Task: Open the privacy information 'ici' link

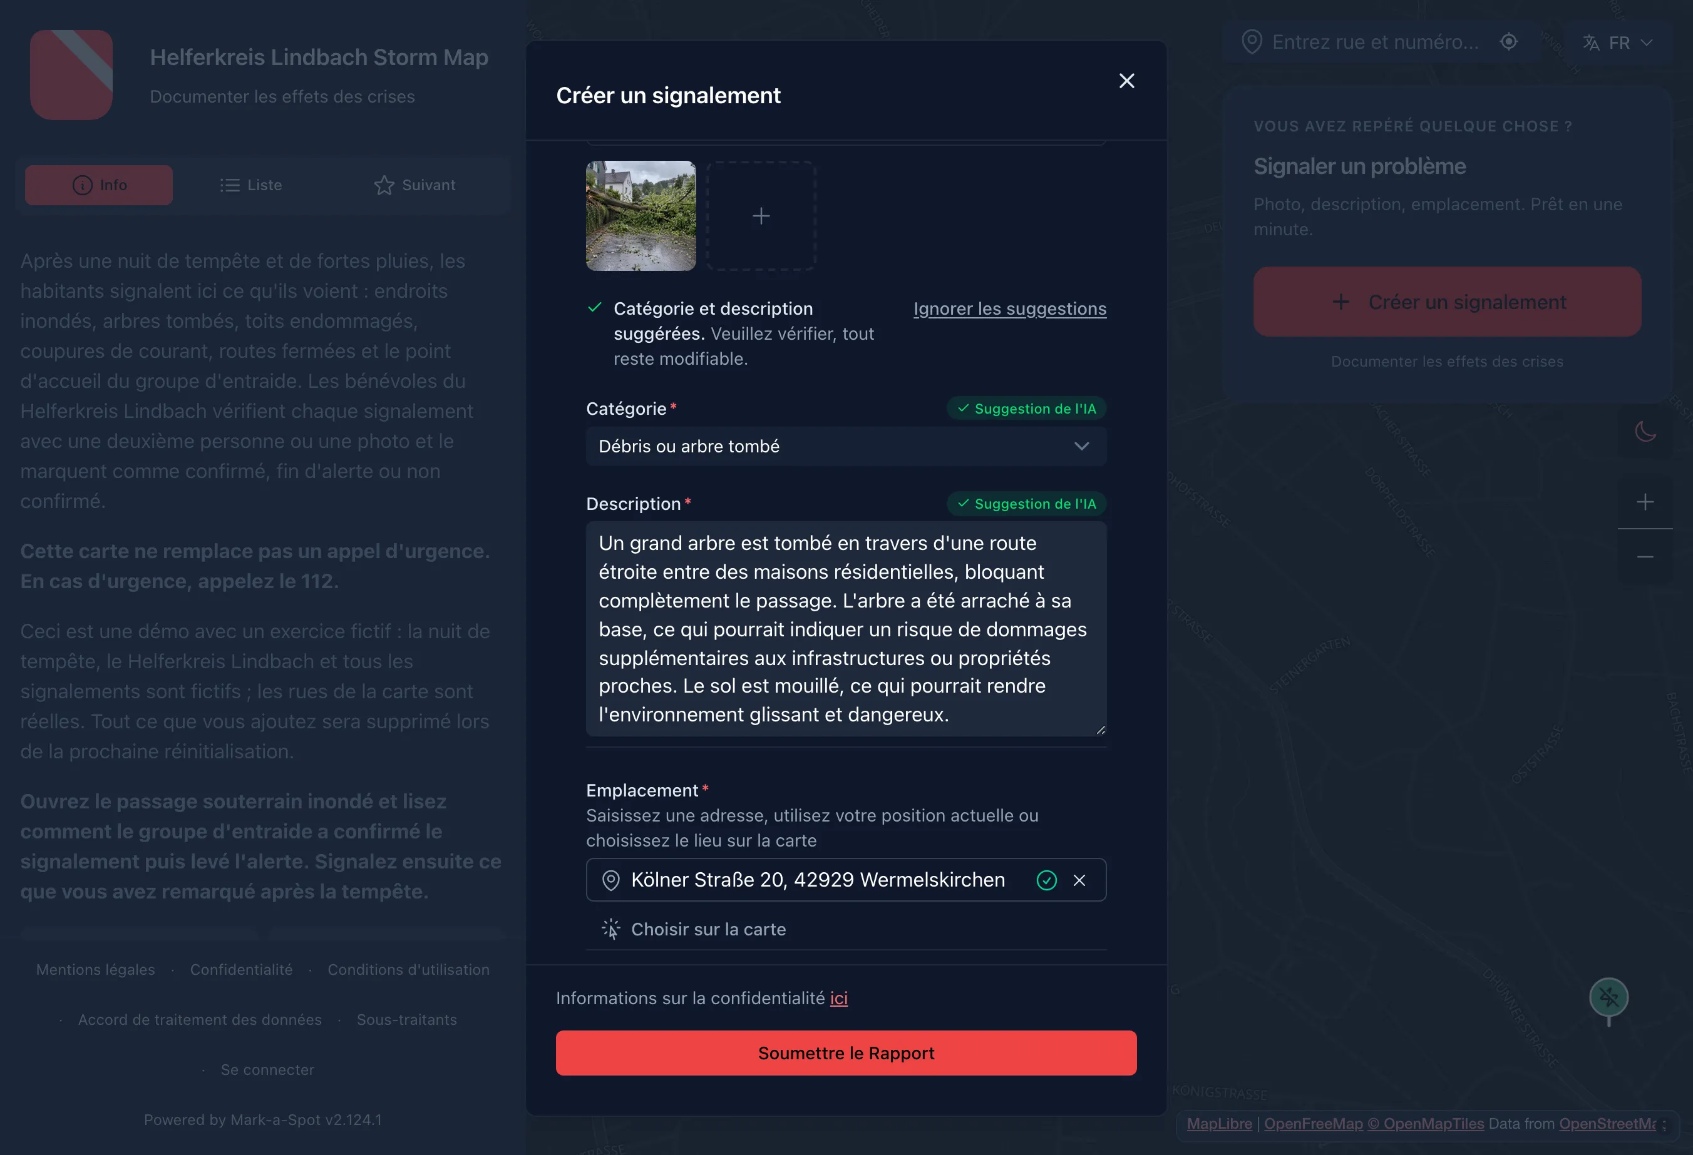Action: point(838,998)
